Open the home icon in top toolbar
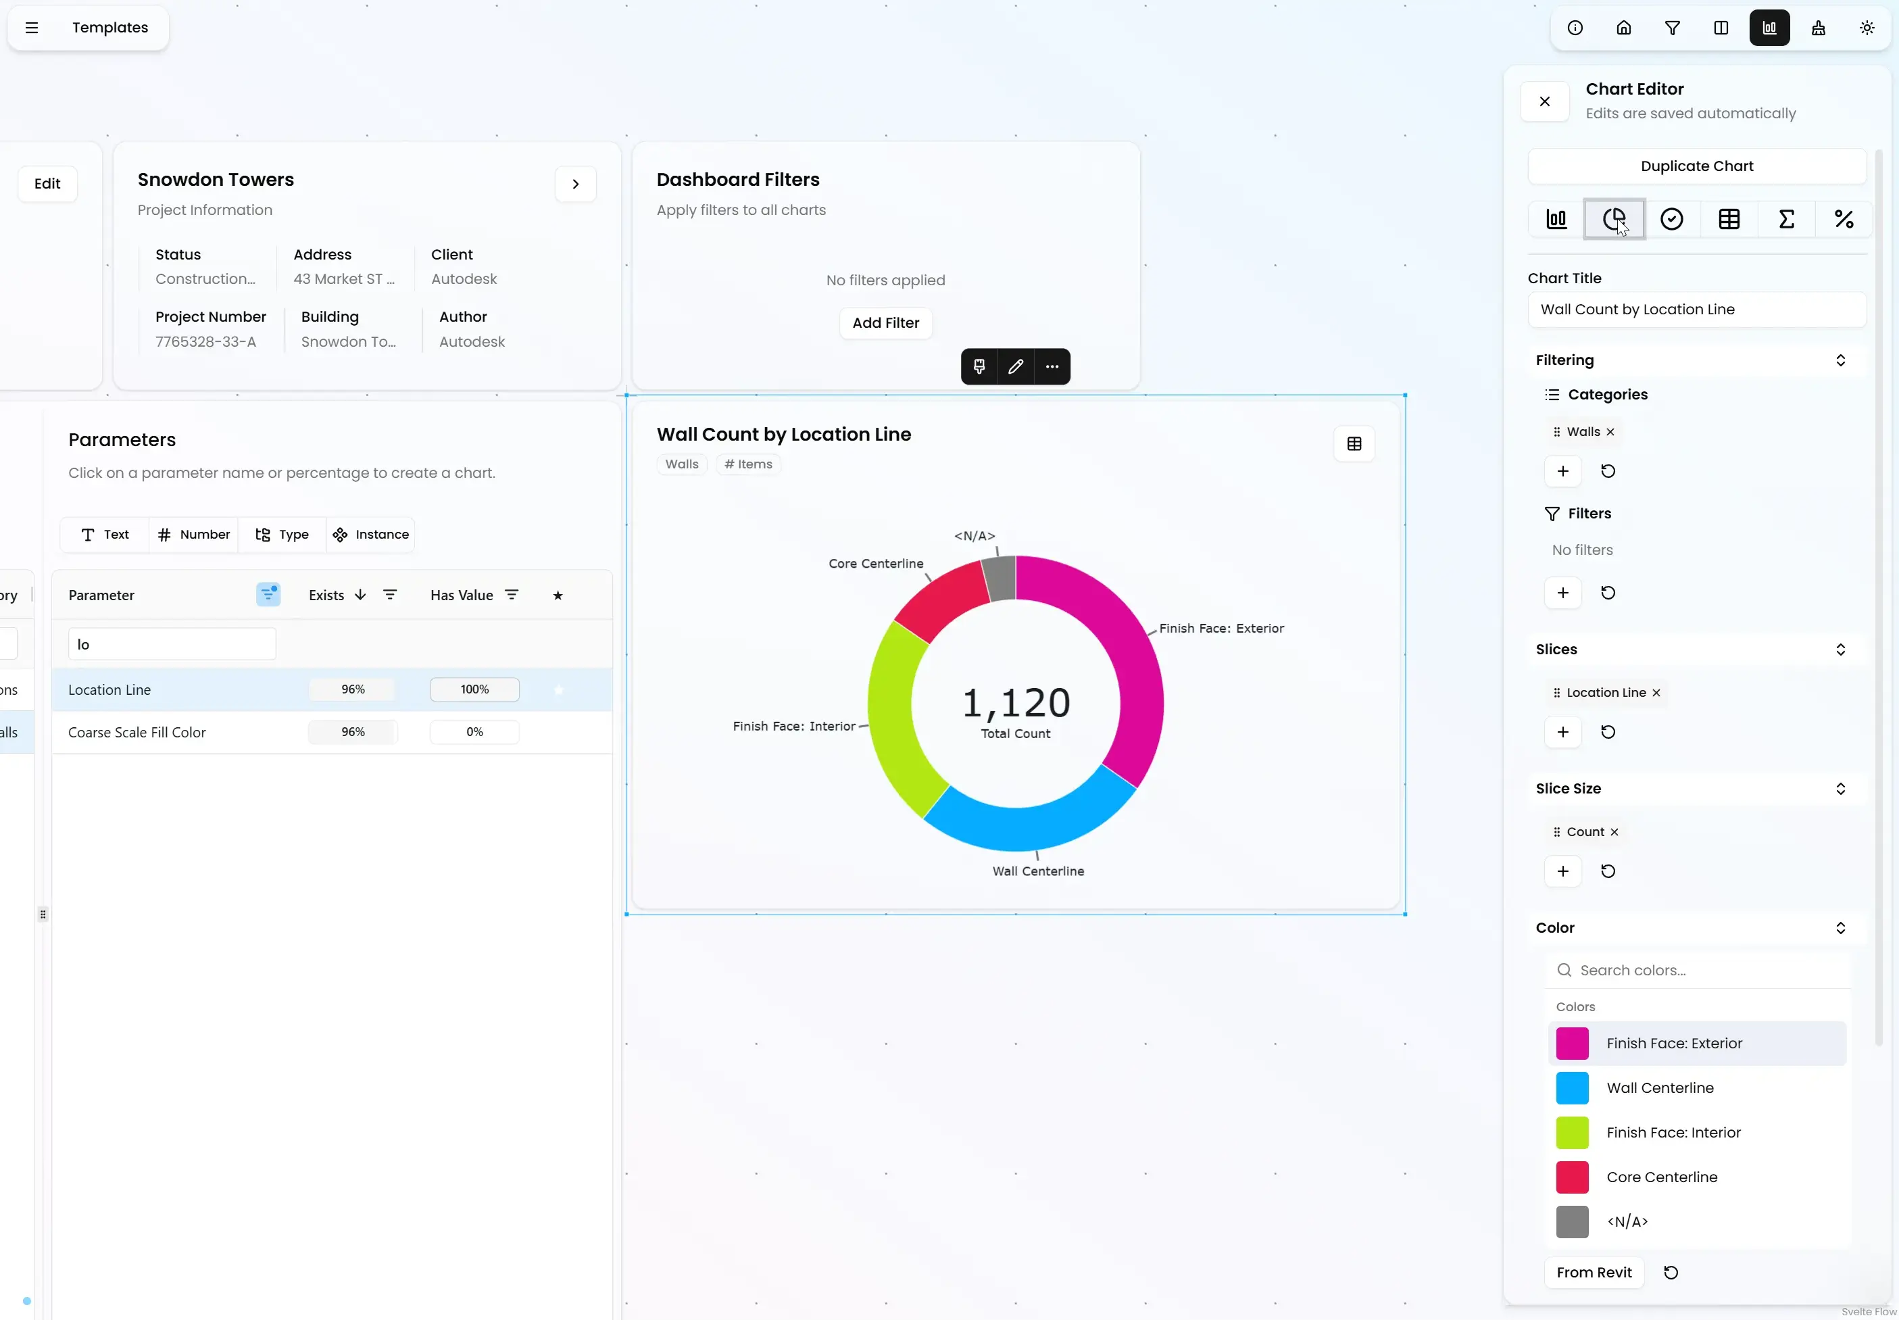Viewport: 1899px width, 1320px height. pos(1623,28)
